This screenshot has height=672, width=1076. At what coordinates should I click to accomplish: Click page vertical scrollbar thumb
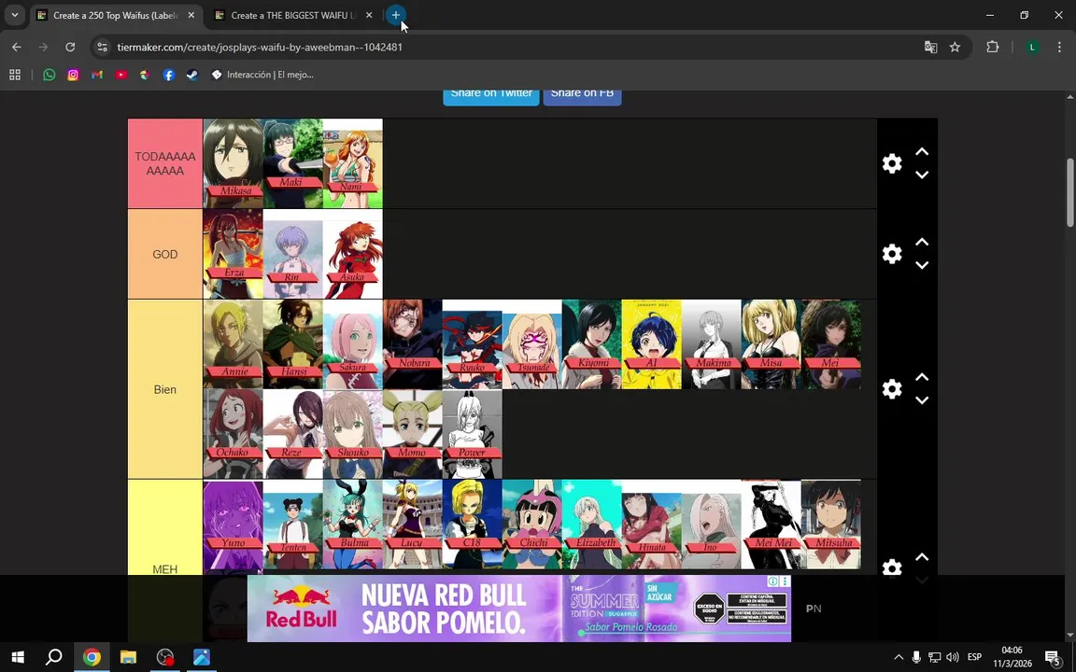[1069, 192]
